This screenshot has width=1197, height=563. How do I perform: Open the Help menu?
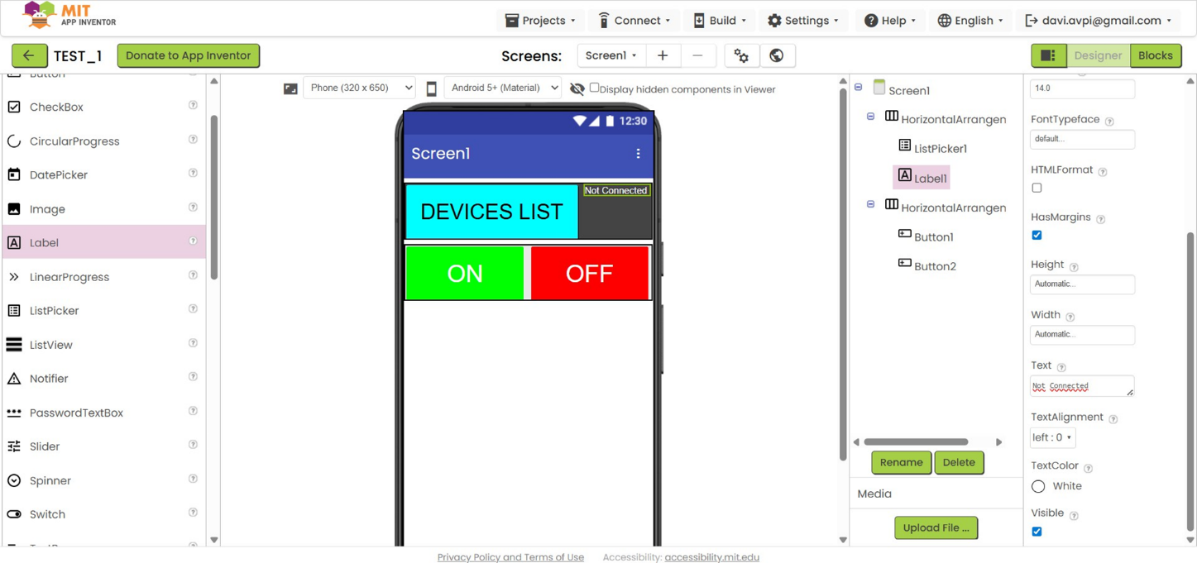coord(890,21)
